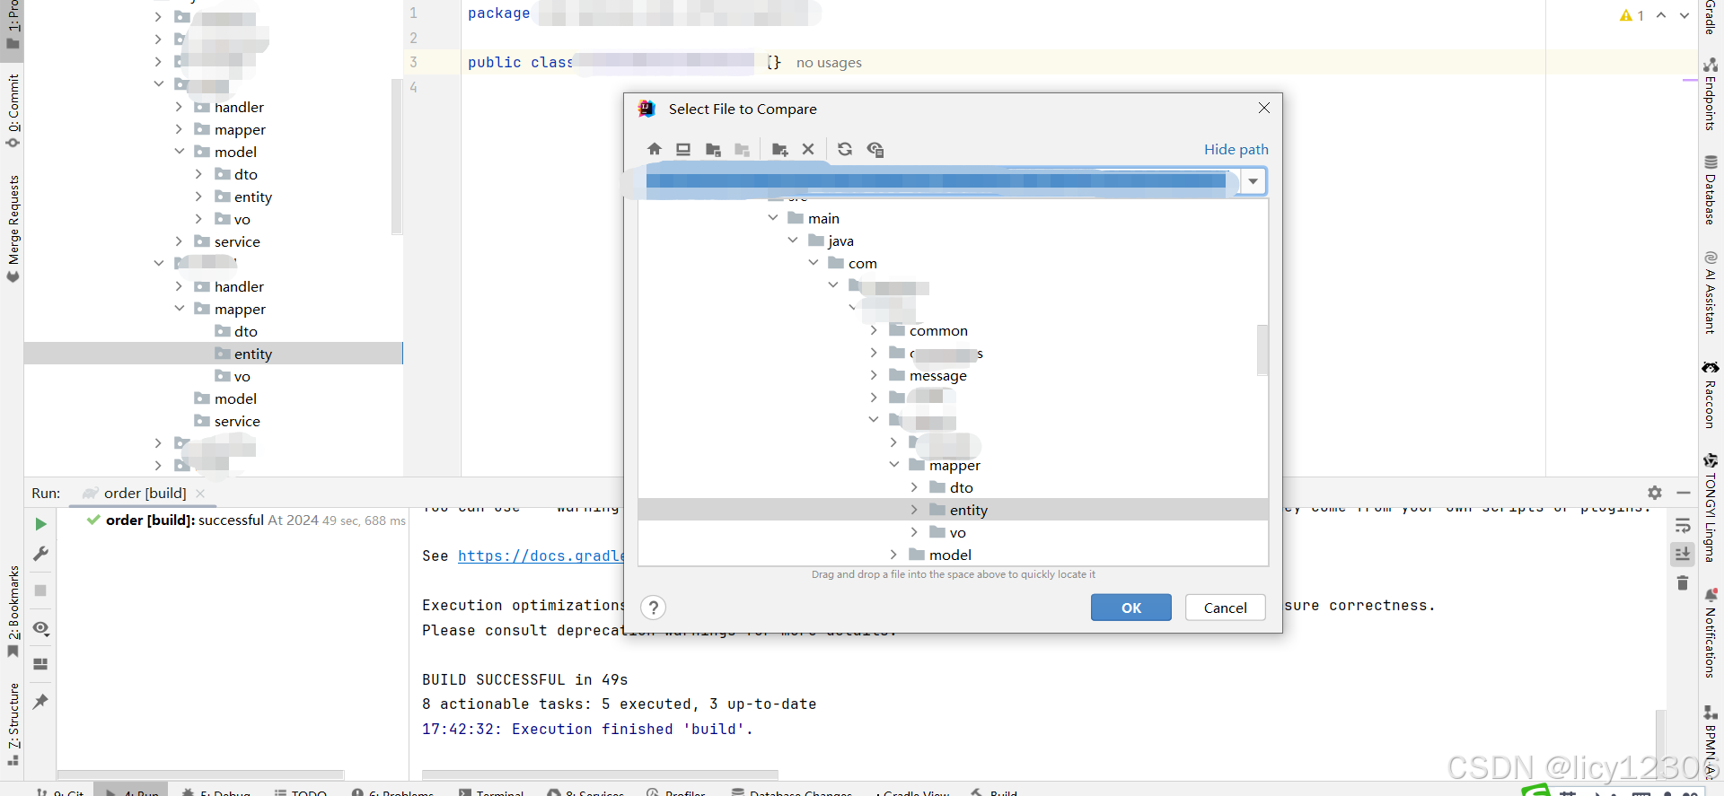Open Run panel gear settings
Image resolution: width=1724 pixels, height=796 pixels.
coord(1655,493)
